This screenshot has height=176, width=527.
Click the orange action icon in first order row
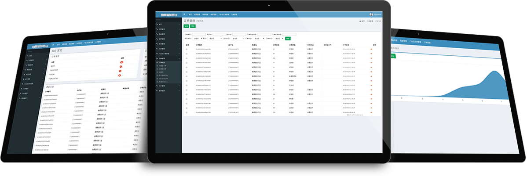(371, 49)
